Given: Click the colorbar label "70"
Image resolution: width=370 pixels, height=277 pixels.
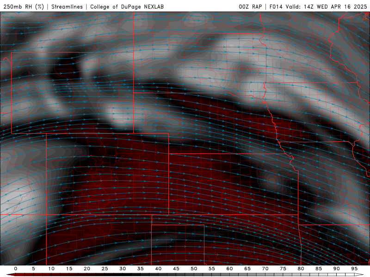Looking at the screenshot, I should [x=265, y=269].
